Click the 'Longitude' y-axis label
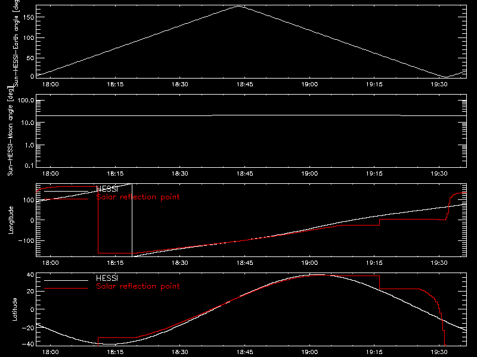 click(11, 220)
